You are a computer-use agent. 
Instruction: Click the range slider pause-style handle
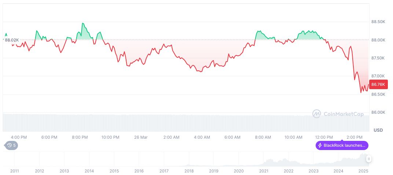point(368,159)
